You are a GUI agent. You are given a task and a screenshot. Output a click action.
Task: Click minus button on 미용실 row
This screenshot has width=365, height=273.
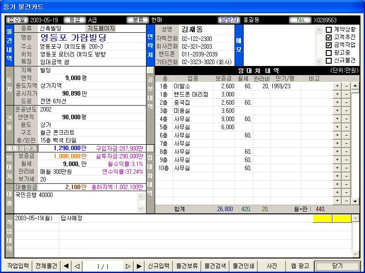[x=345, y=111]
